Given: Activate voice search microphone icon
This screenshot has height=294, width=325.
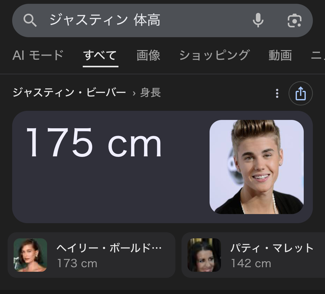Looking at the screenshot, I should (x=258, y=20).
